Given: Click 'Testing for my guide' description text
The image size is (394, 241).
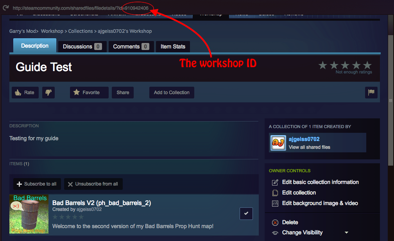Looking at the screenshot, I should pyautogui.click(x=34, y=138).
